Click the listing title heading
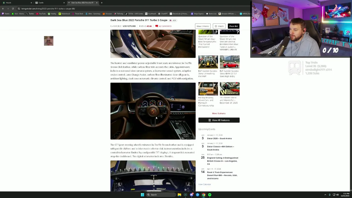 coord(139,20)
